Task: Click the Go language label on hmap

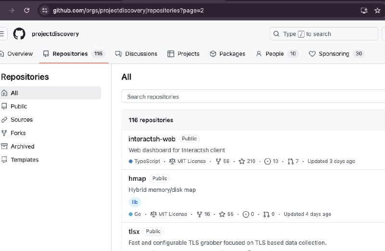Action: 135,214
